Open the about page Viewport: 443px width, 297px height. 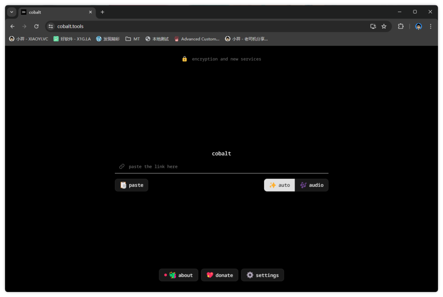[x=178, y=275]
